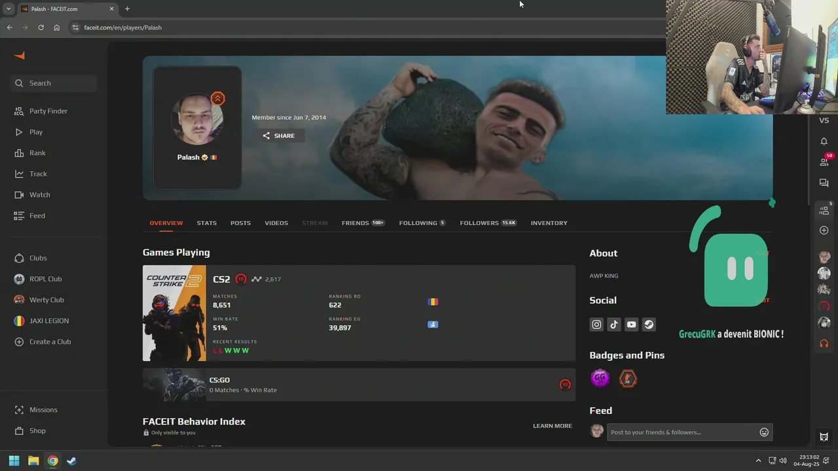Open Steam from the taskbar
The width and height of the screenshot is (838, 471).
click(x=71, y=461)
